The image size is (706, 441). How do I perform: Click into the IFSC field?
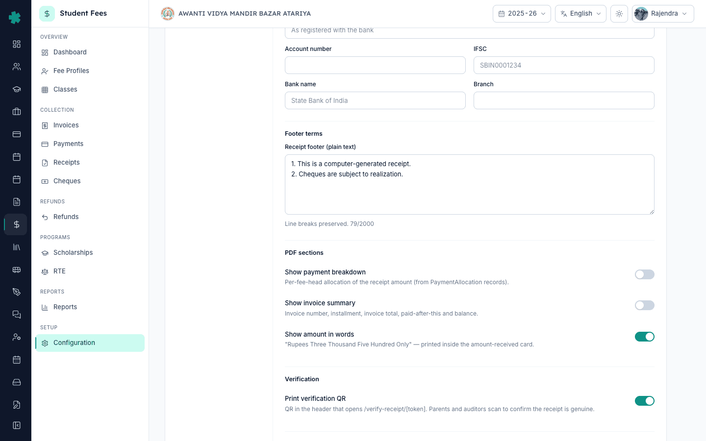[x=564, y=65]
